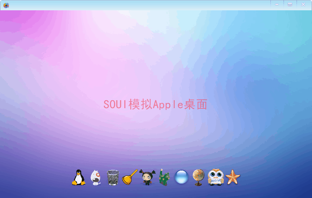The image size is (312, 198).
Task: Click the app logo in title bar
Action: [6, 5]
